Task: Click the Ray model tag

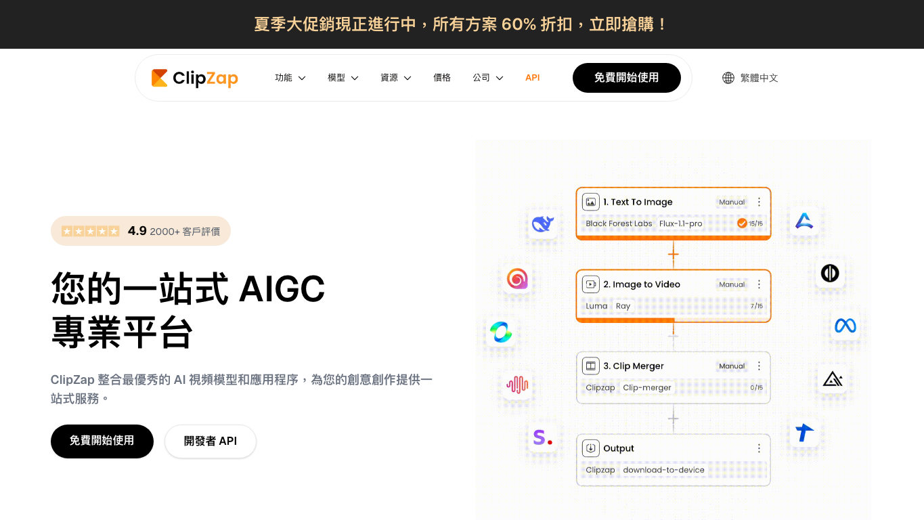Action: (x=623, y=306)
